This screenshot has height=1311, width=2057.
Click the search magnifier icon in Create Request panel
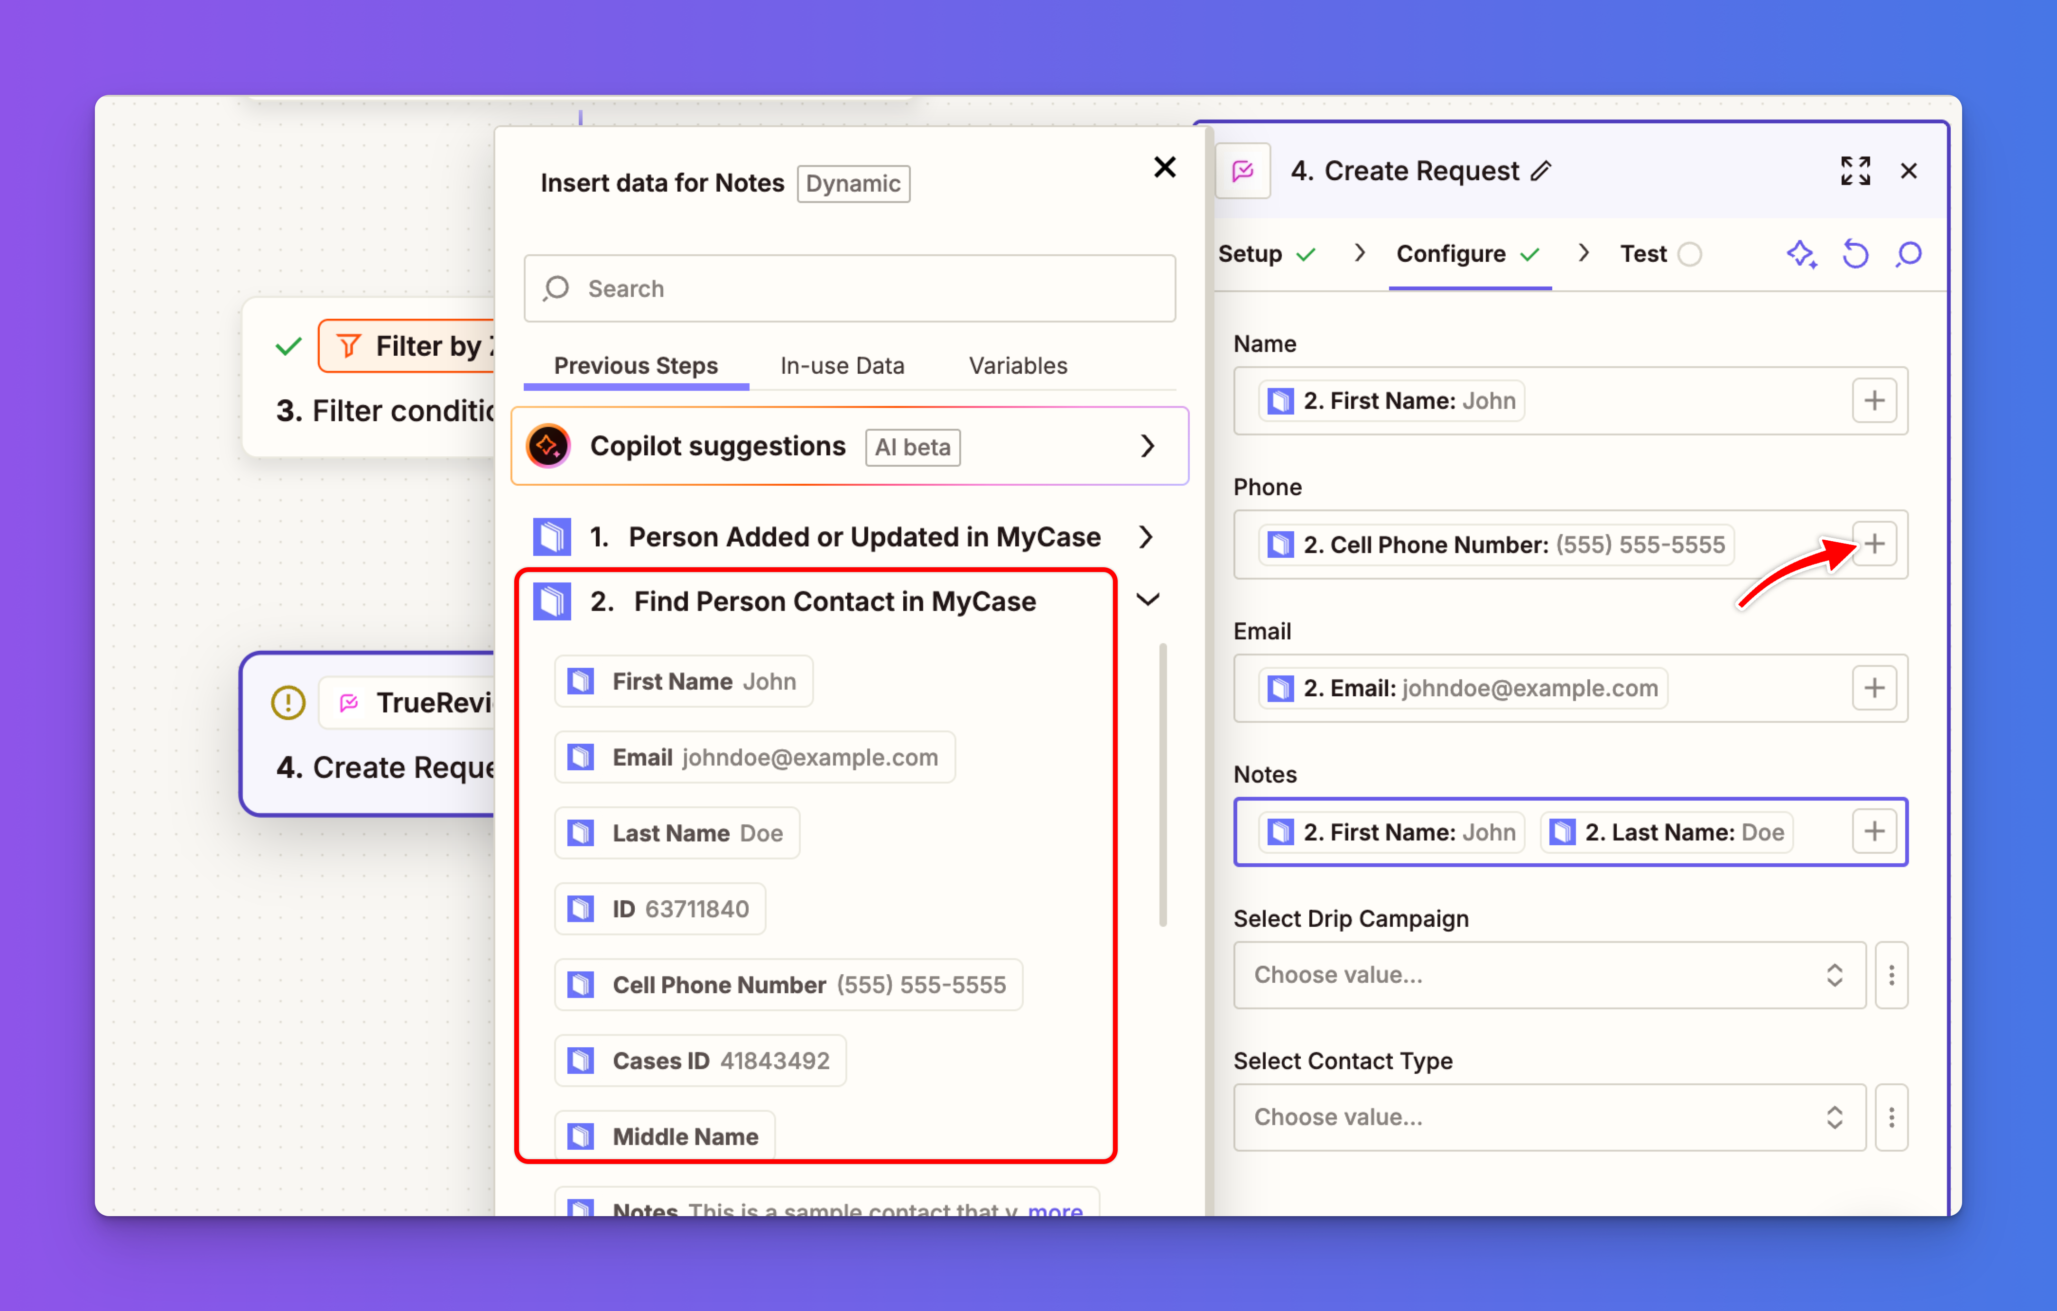coord(1909,254)
